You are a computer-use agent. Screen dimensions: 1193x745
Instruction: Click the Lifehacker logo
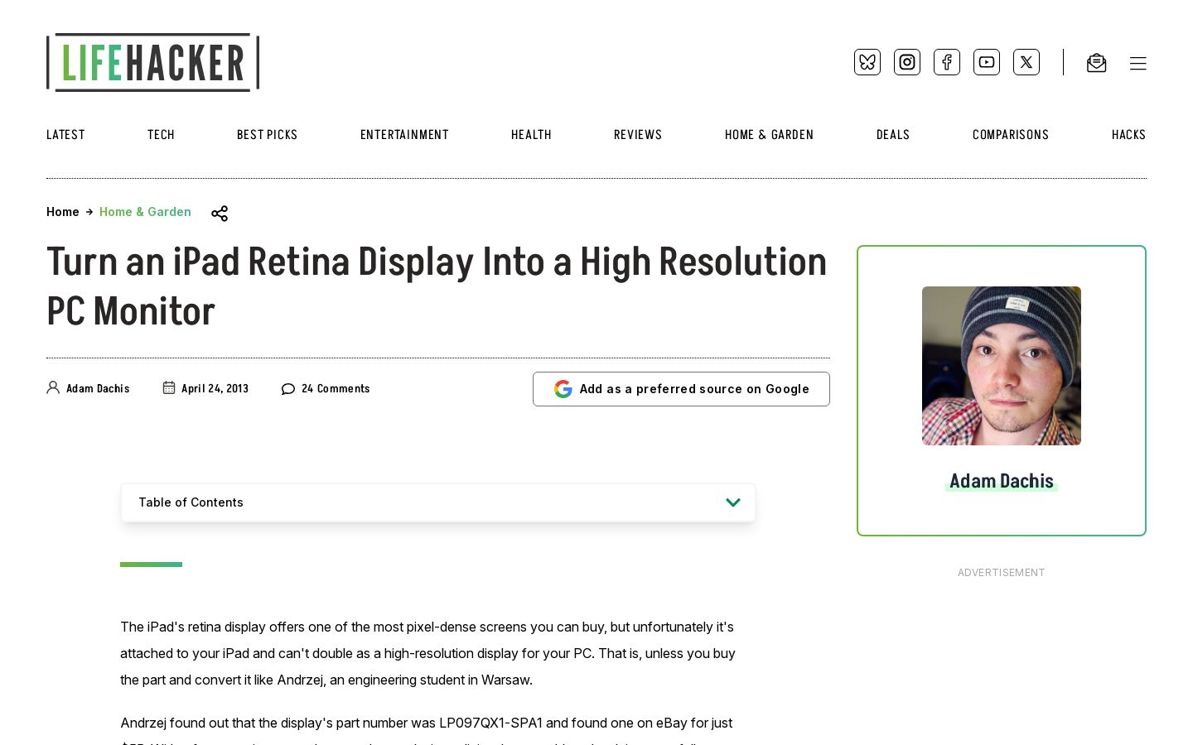pos(153,62)
